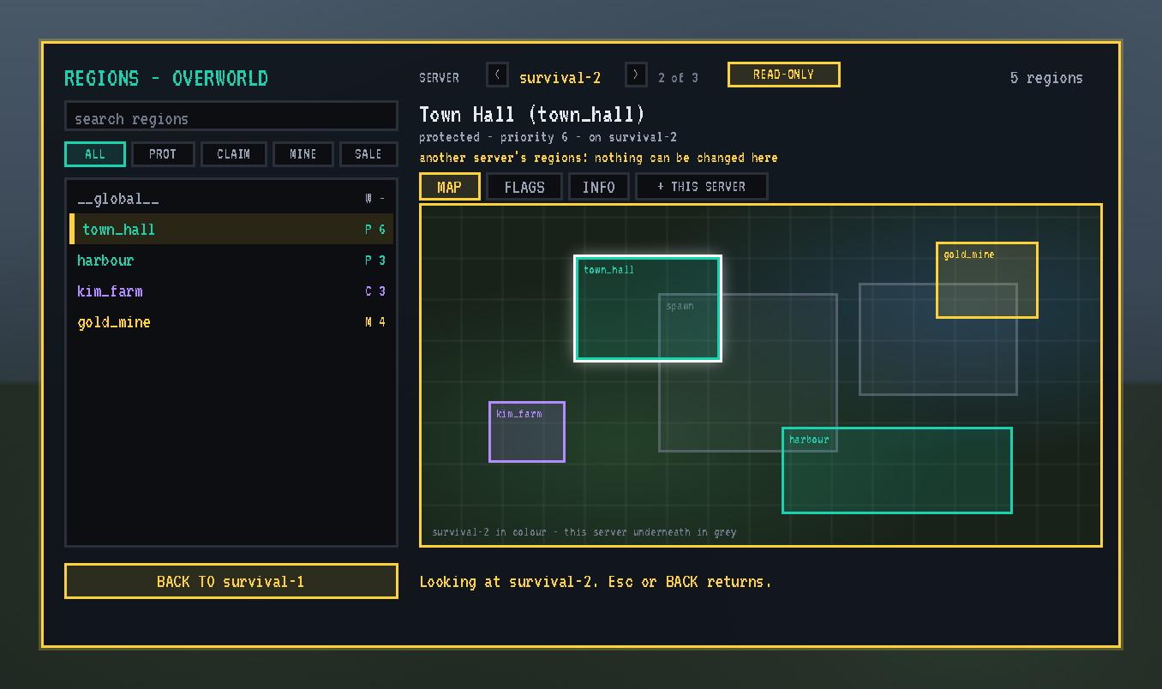The image size is (1162, 689).
Task: Open the + THIS SERVER tab
Action: click(702, 187)
